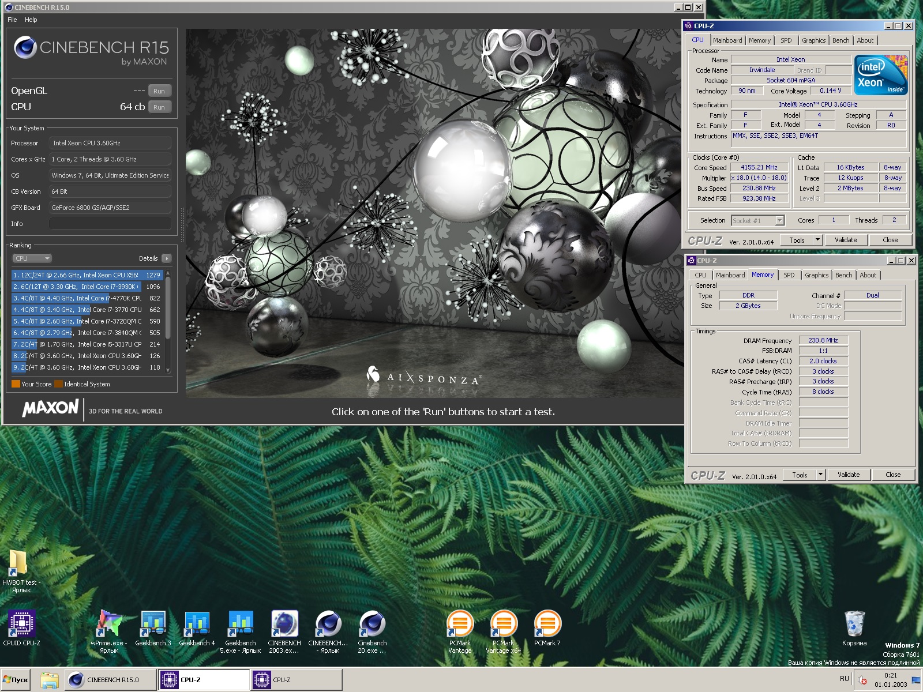Switch to Mainboard tab in top CPU-Z
This screenshot has width=923, height=692.
tap(727, 40)
